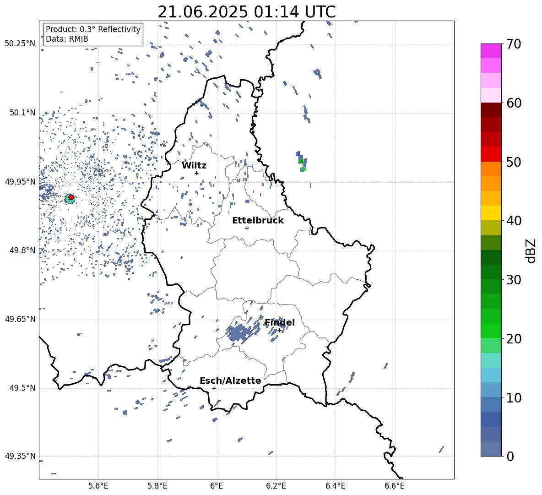Click the colorbar tick label 30

514,280
